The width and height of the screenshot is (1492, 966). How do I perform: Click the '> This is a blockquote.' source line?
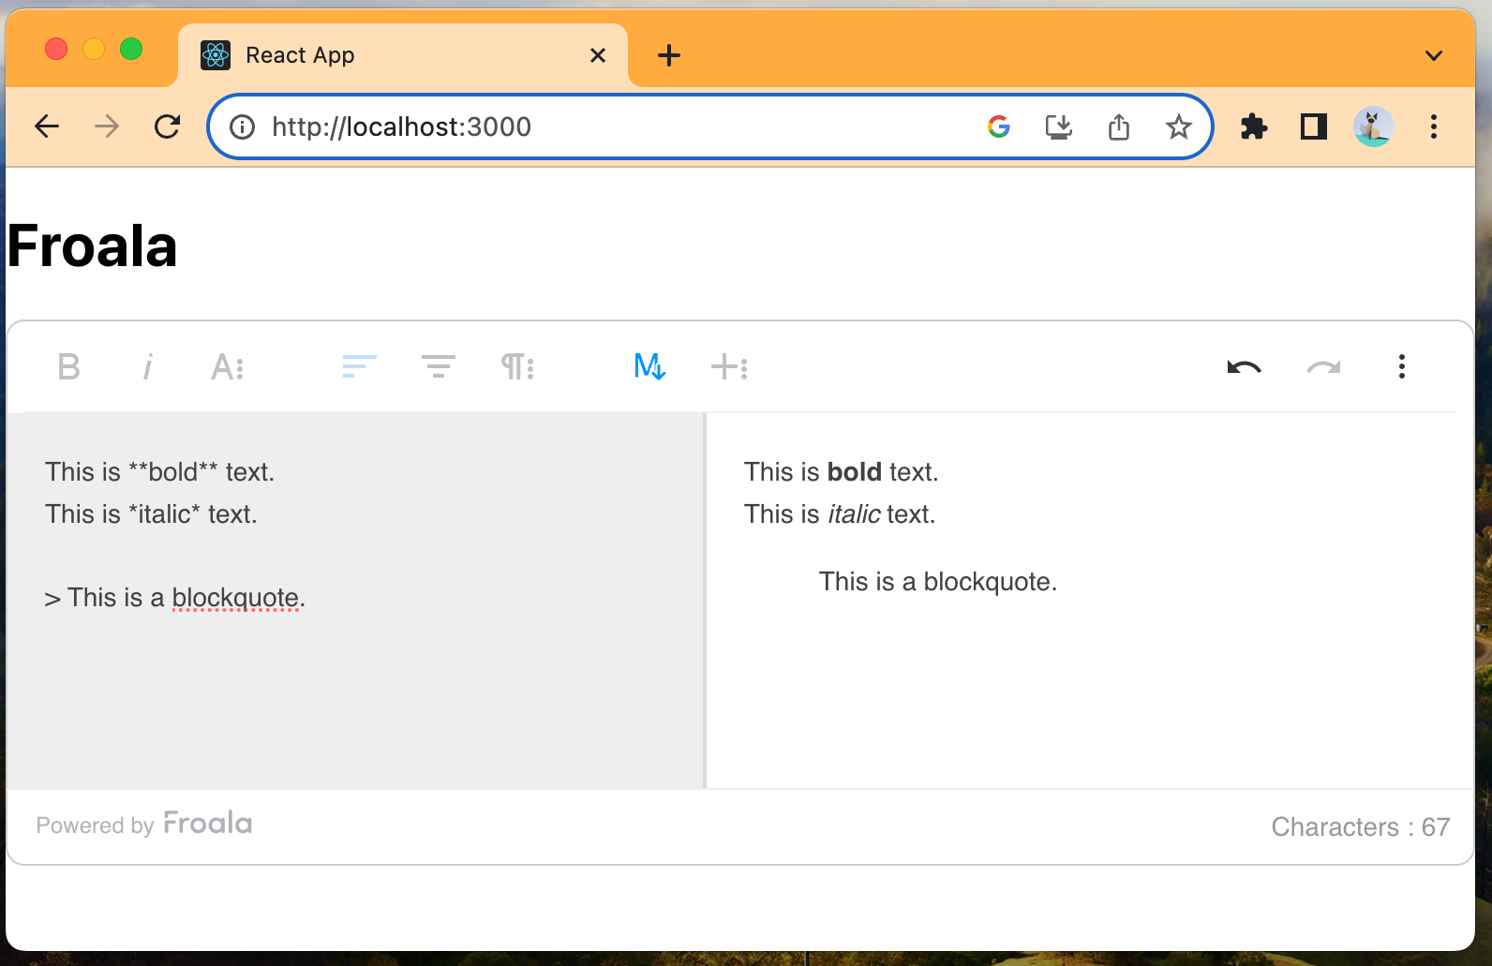point(174,598)
